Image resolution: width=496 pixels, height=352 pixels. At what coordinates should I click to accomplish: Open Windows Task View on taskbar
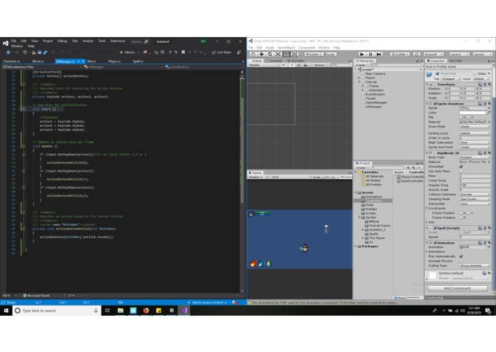tap(107, 311)
